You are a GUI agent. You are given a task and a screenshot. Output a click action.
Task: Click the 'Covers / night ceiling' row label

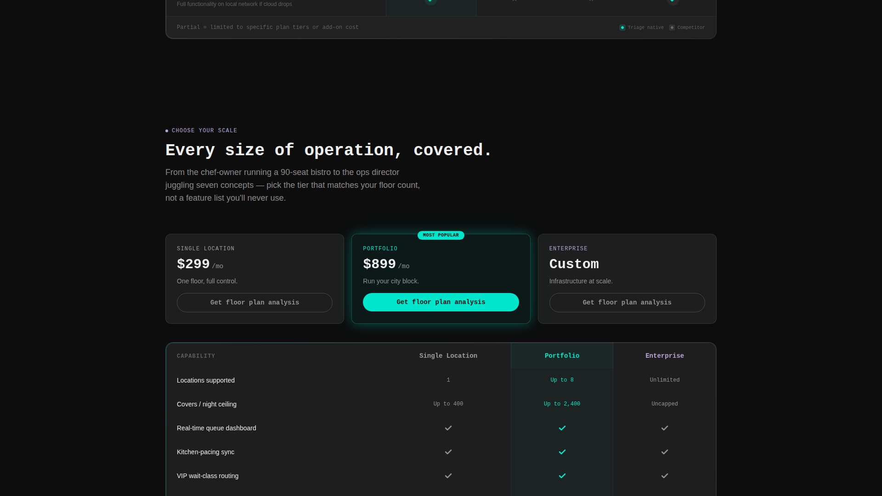(x=207, y=404)
